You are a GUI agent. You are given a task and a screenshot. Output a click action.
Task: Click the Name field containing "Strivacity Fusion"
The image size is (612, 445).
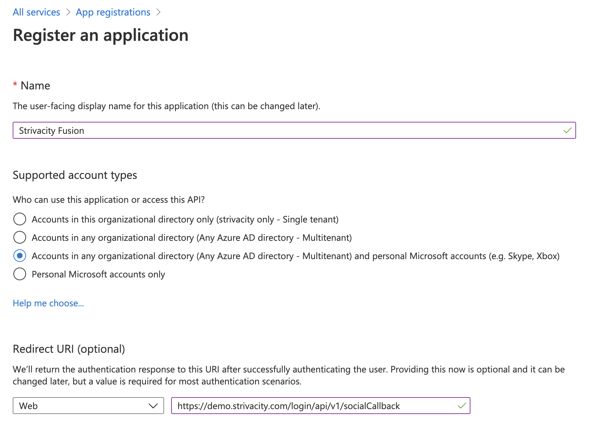click(282, 131)
